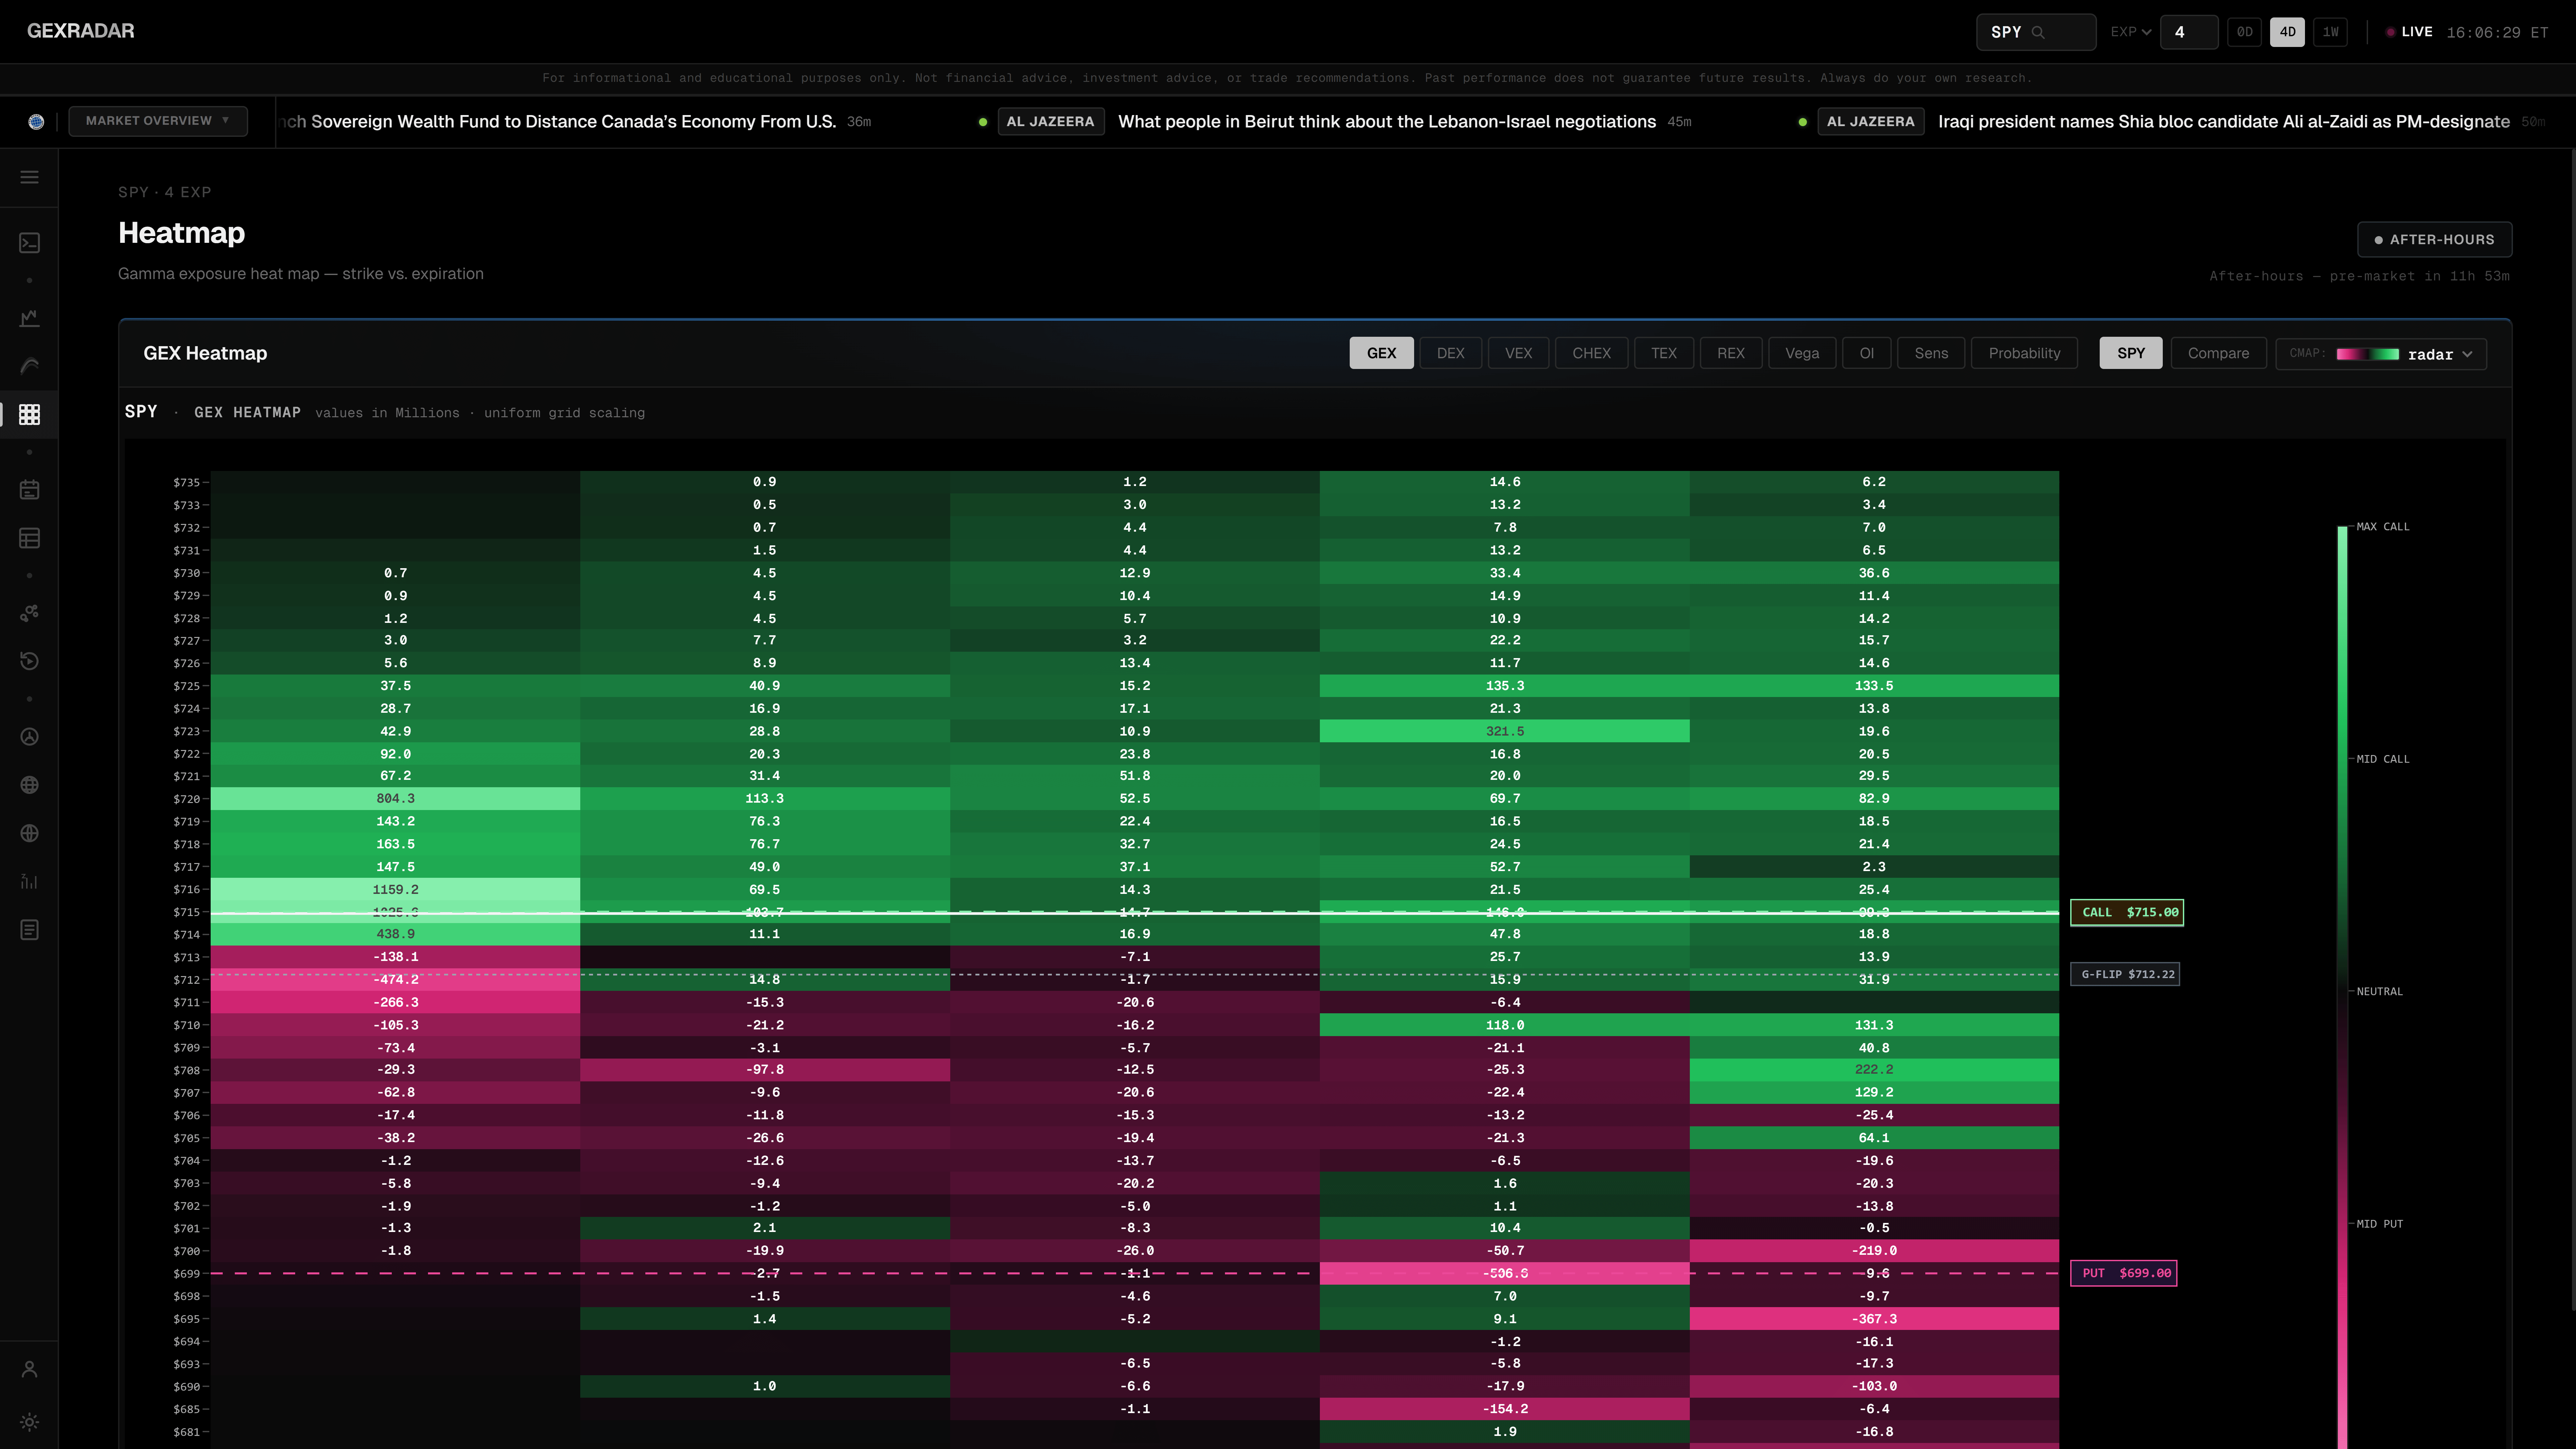Viewport: 2576px width, 1449px height.
Task: Click the G-FLIP $712.22 level label
Action: (x=2125, y=974)
